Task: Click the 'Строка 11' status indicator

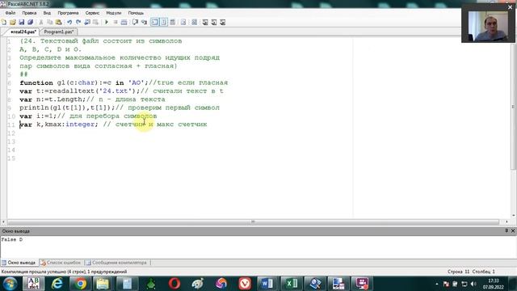Action: (458, 272)
